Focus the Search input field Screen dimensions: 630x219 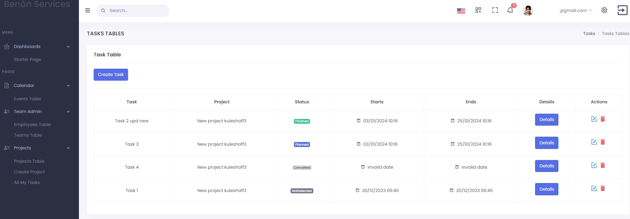[x=133, y=11]
